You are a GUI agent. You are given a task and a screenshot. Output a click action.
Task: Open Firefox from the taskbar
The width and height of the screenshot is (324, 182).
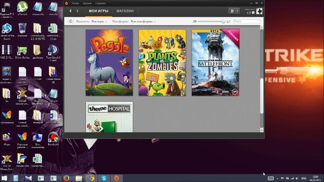66,178
